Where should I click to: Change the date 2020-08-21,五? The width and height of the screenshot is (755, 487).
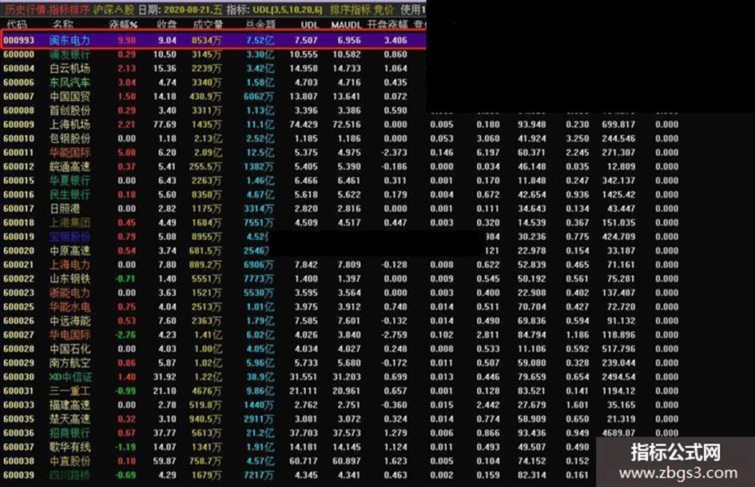point(193,10)
